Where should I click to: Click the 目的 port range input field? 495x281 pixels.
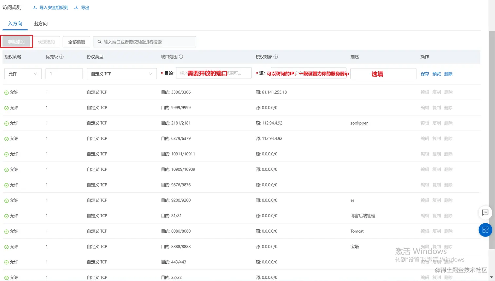coord(214,73)
